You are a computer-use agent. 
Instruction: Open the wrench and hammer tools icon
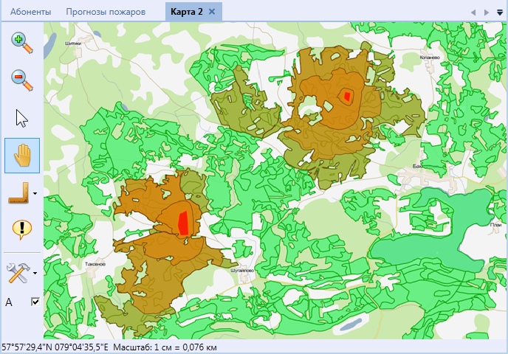18,273
